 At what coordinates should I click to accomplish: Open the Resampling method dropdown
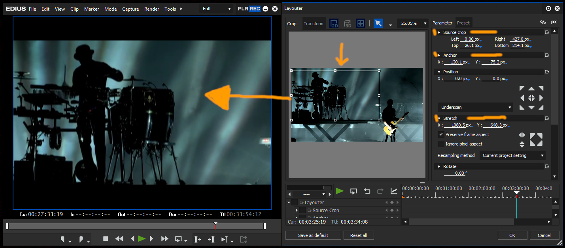512,155
